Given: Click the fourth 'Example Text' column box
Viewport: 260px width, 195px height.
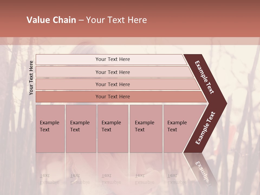Looking at the screenshot, I should pyautogui.click(x=146, y=129).
